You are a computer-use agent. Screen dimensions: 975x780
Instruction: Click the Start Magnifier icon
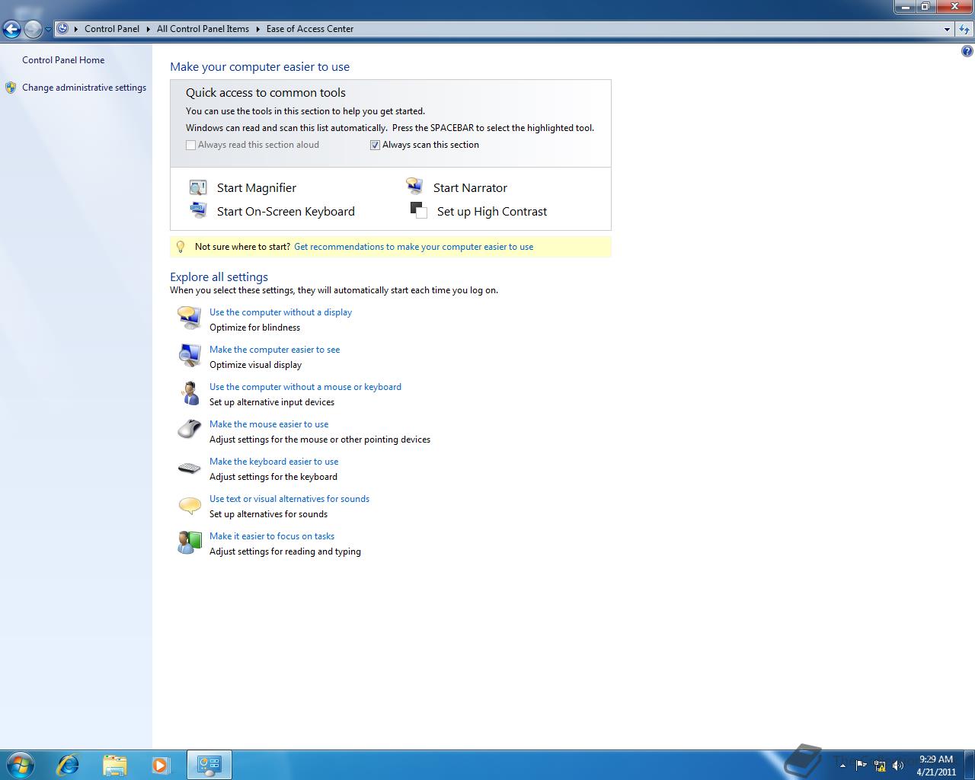(x=198, y=187)
